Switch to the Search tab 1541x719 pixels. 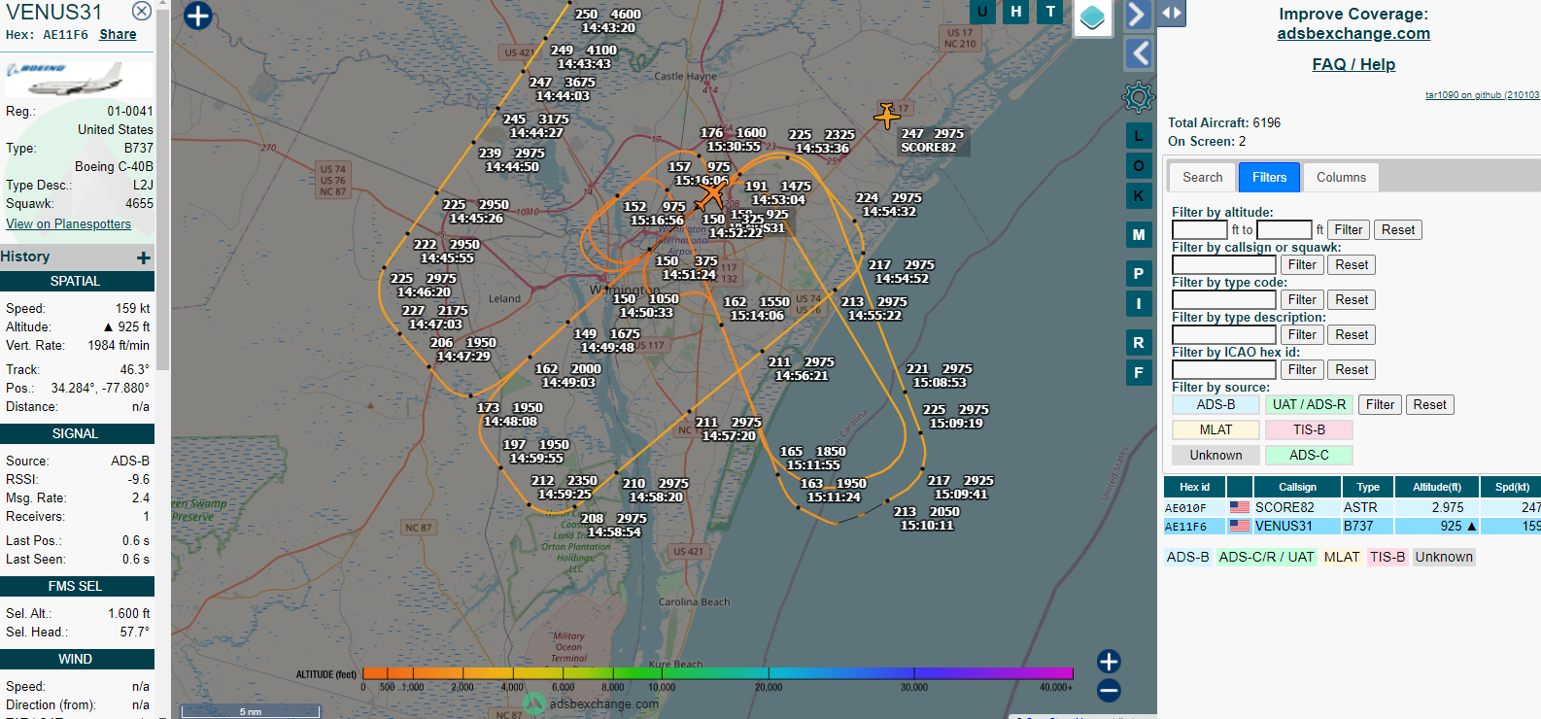pos(1202,177)
